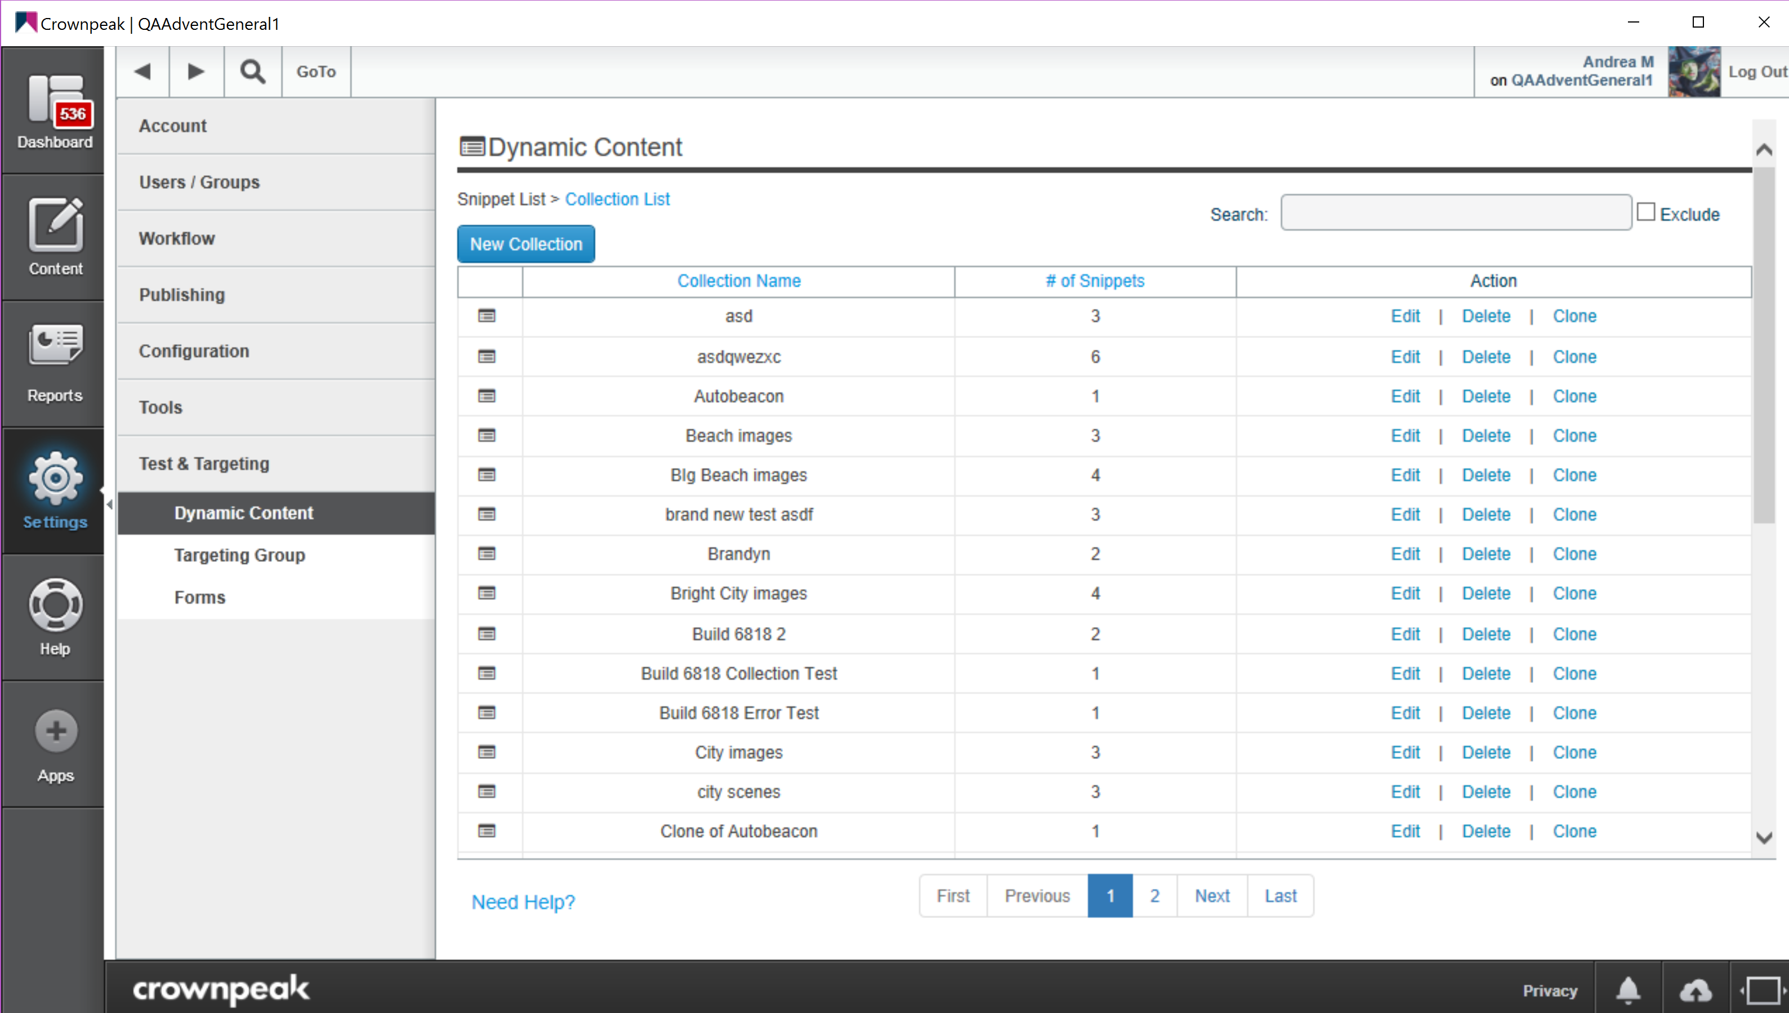Select the Forms submenu item

pyautogui.click(x=276, y=597)
